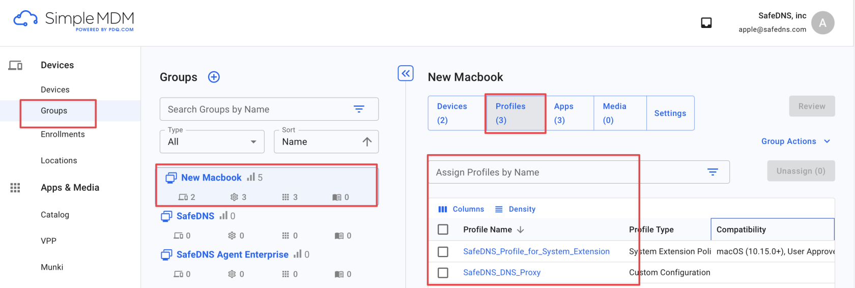Open VPP in the sidebar
The image size is (855, 288).
coord(48,241)
